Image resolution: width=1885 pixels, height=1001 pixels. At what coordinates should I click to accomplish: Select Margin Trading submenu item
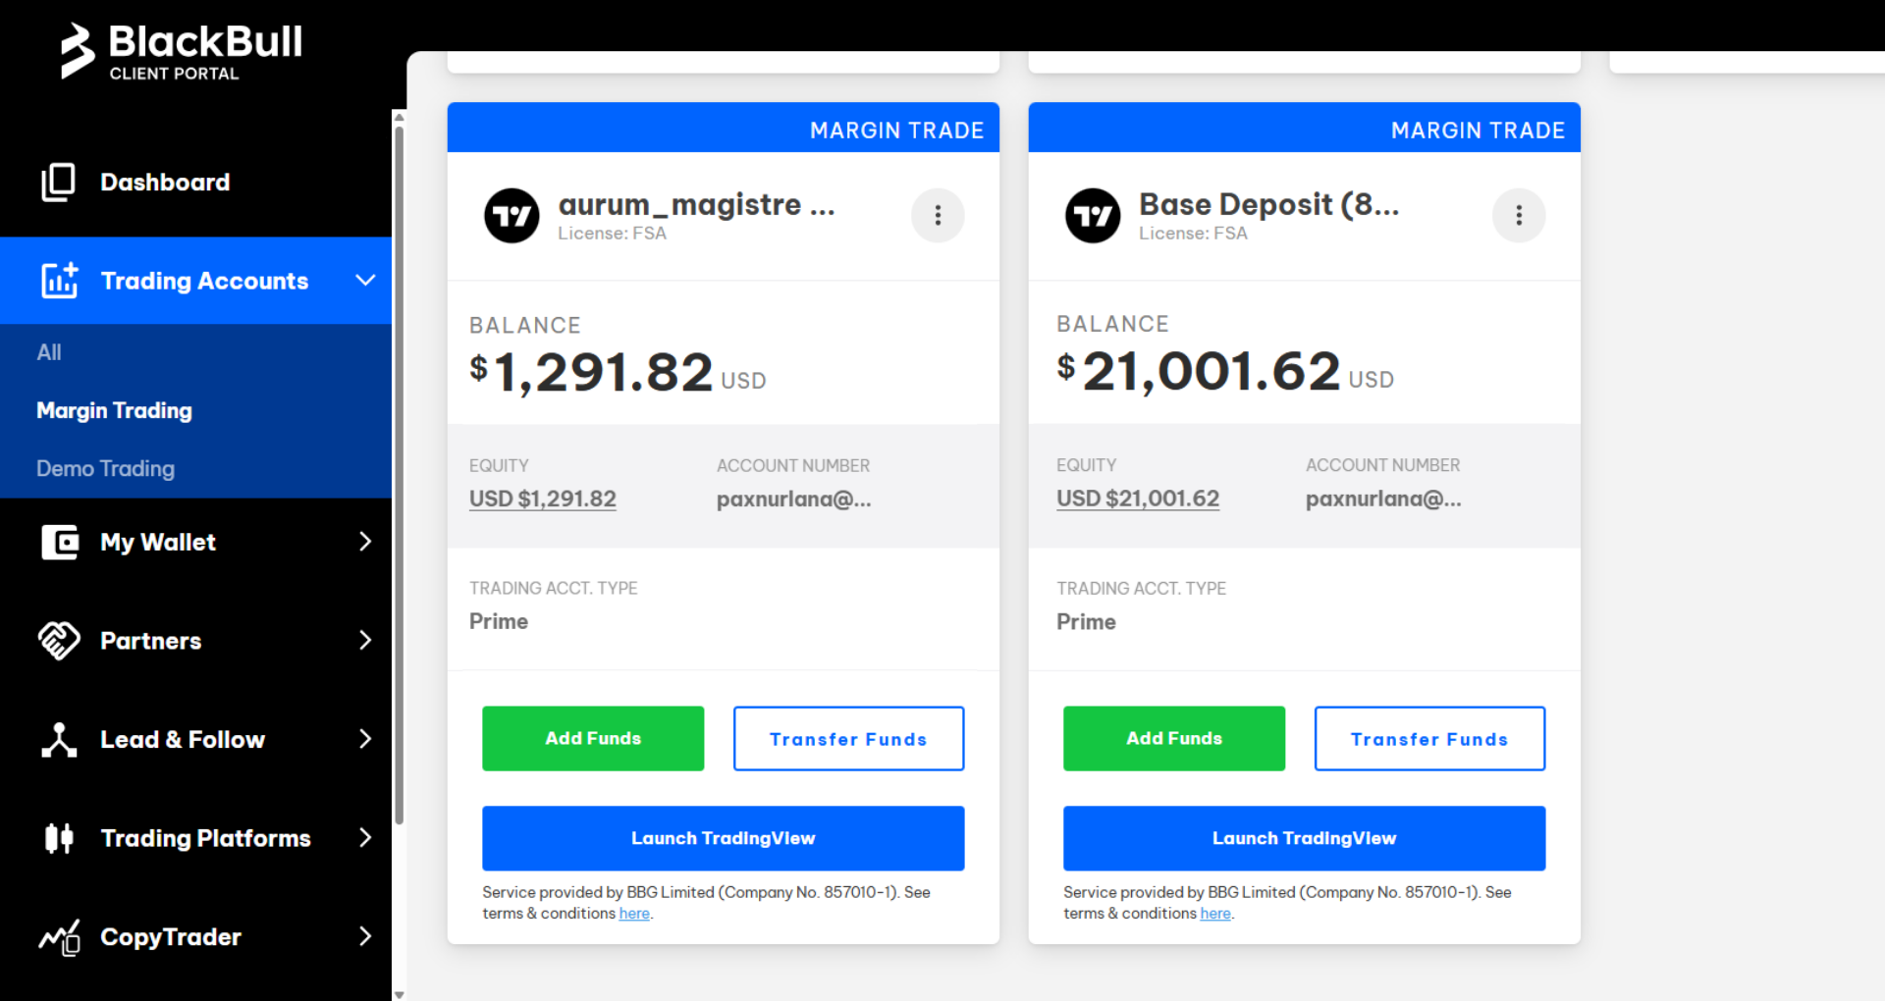114,410
